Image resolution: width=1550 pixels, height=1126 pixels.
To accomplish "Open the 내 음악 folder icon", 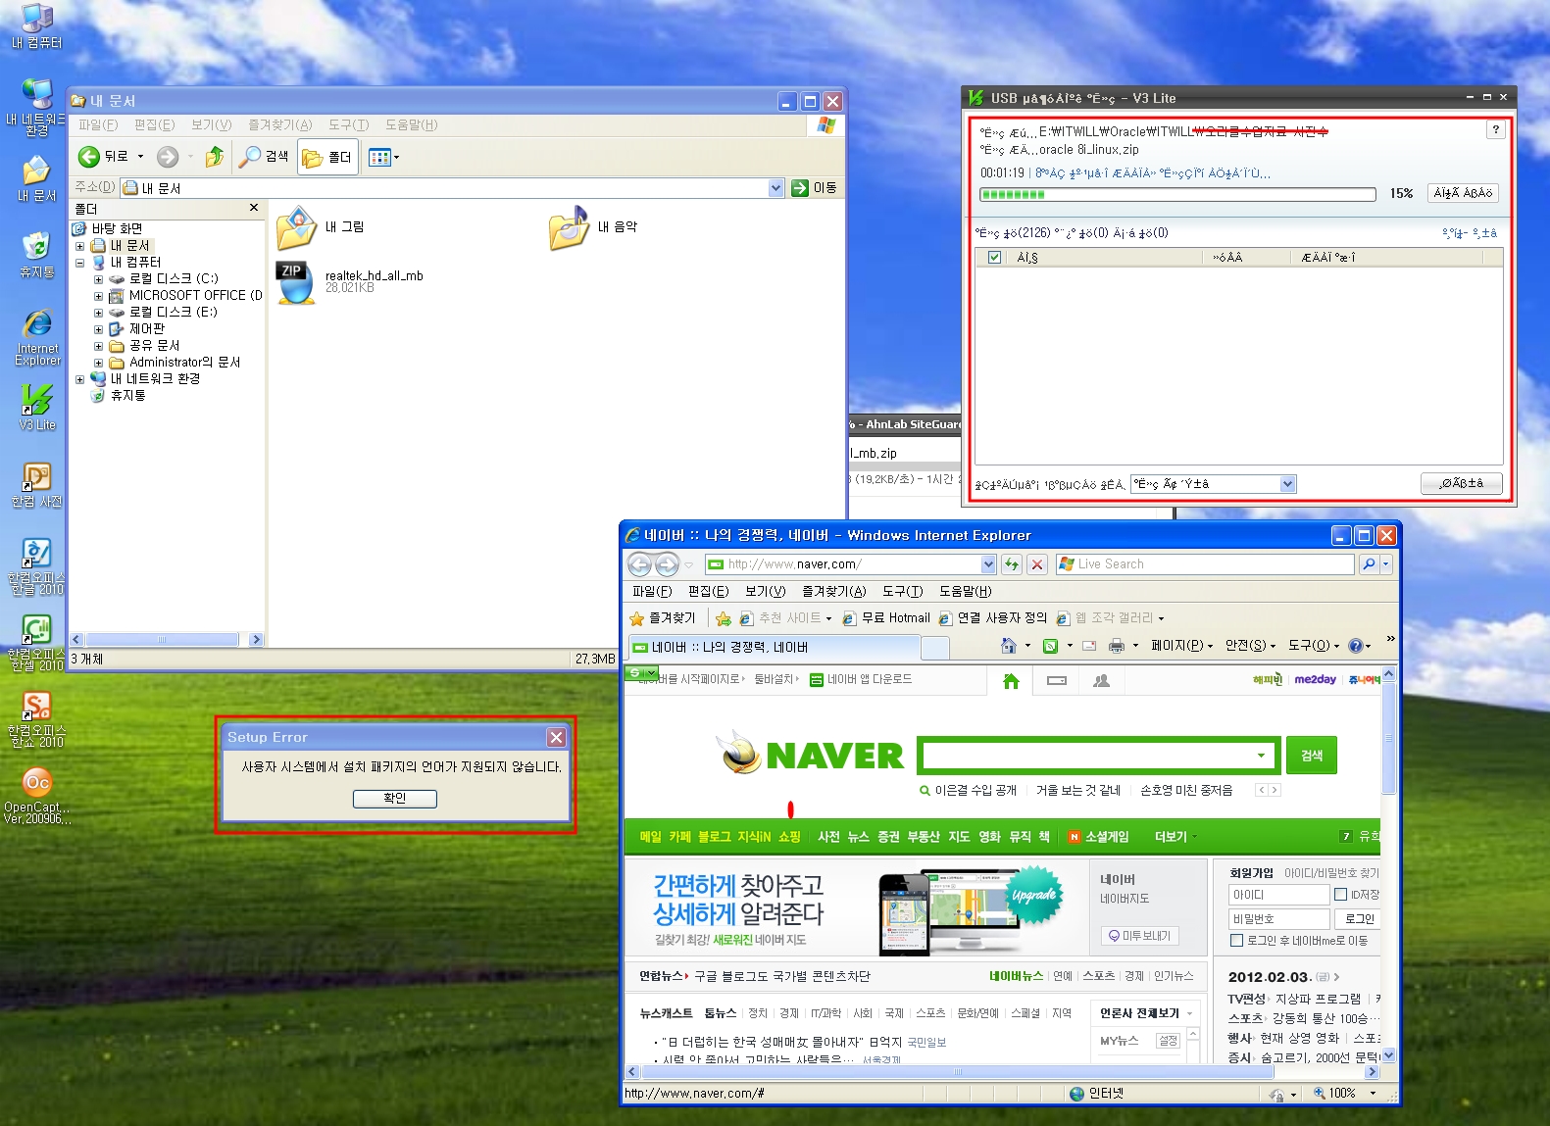I will pyautogui.click(x=569, y=228).
